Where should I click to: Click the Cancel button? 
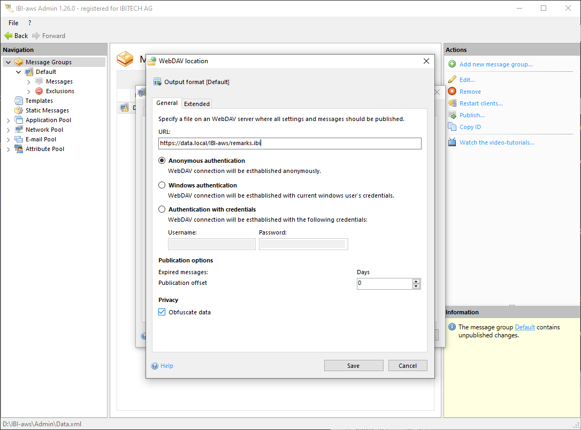(x=407, y=366)
